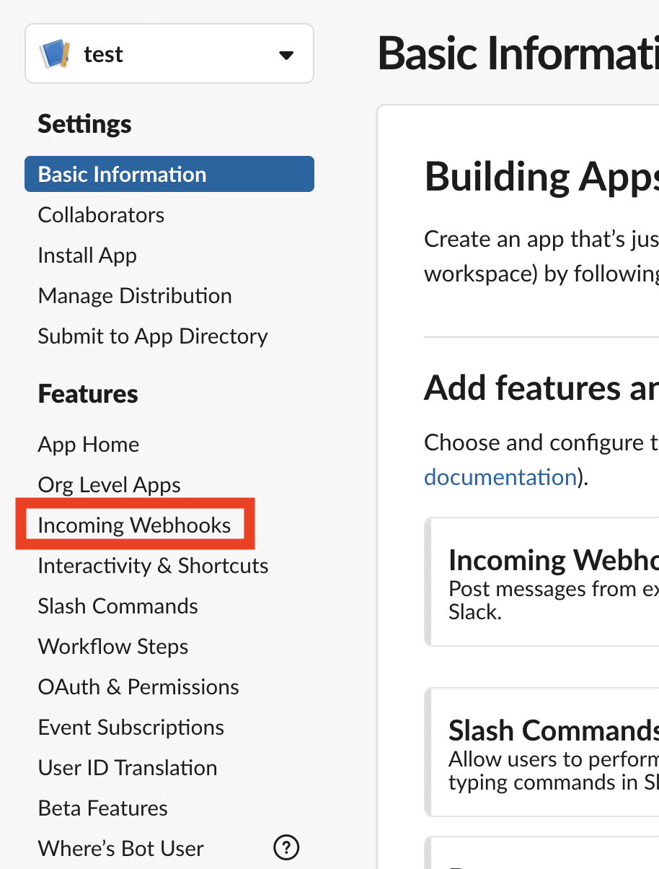
Task: Open OAuth & Permissions page
Action: point(138,687)
